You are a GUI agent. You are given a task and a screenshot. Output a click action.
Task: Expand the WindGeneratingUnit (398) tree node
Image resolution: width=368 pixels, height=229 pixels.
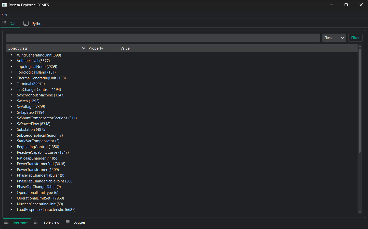tap(11, 55)
